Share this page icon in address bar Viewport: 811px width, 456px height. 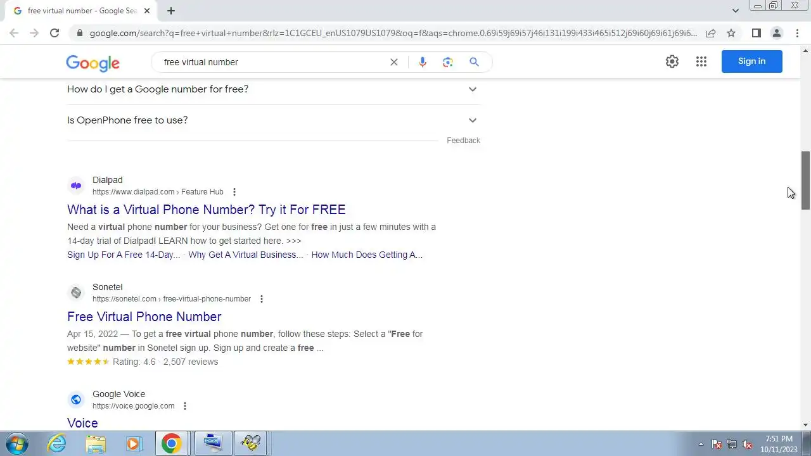[711, 33]
